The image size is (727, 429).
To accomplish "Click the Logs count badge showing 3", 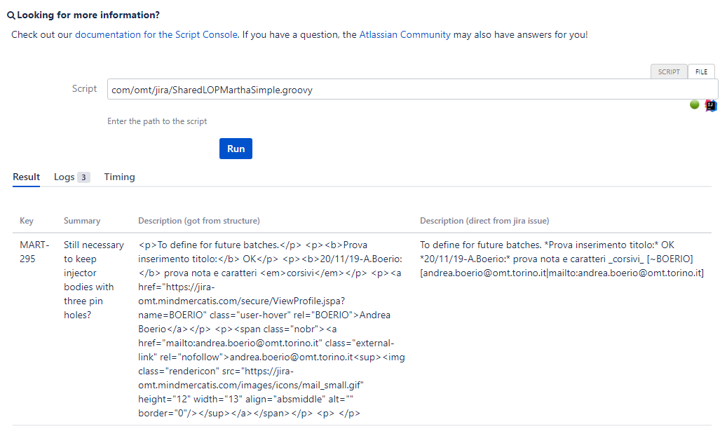I will 83,177.
